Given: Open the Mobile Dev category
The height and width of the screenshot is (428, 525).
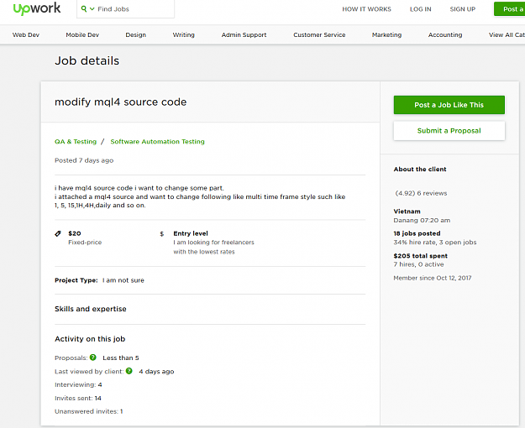Looking at the screenshot, I should point(82,34).
